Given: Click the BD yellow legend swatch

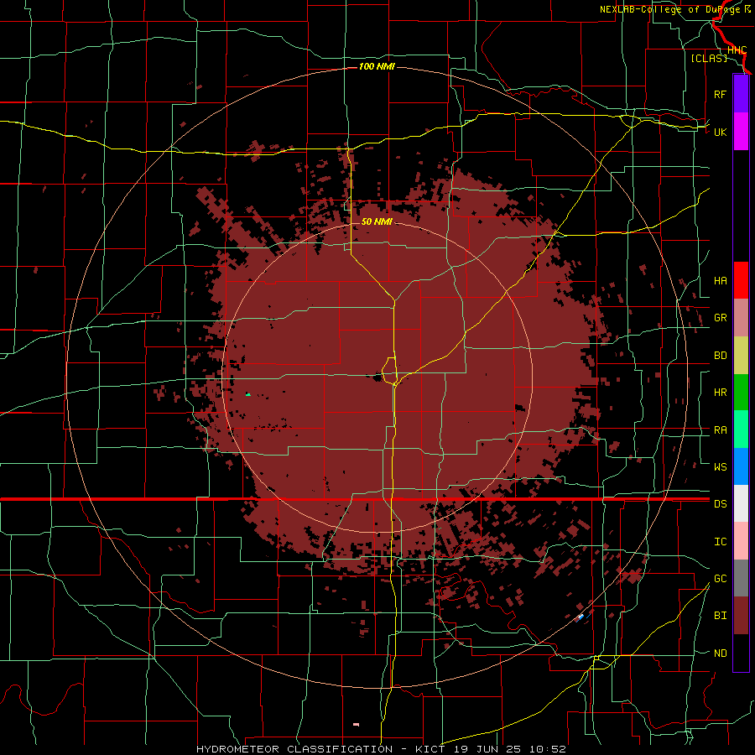Looking at the screenshot, I should (x=741, y=356).
